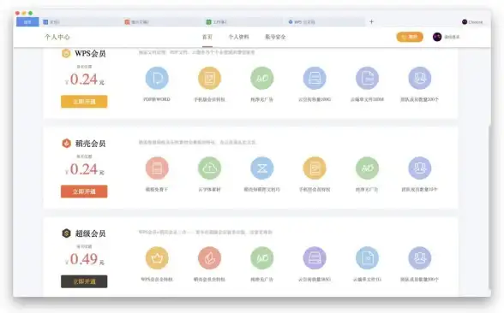
Task: Click the red 稻壳会员 badge icon
Action: pos(66,144)
